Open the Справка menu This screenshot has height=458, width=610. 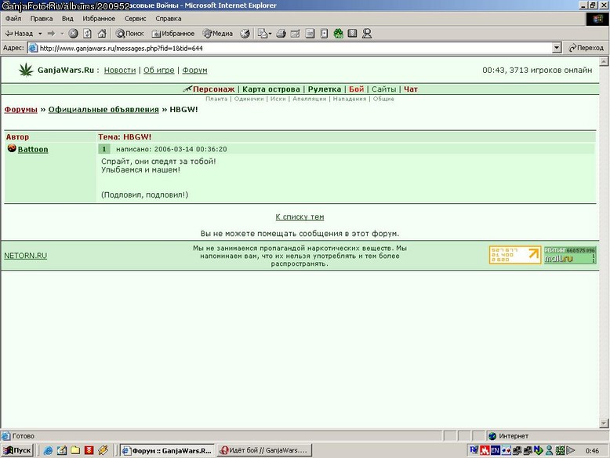168,19
